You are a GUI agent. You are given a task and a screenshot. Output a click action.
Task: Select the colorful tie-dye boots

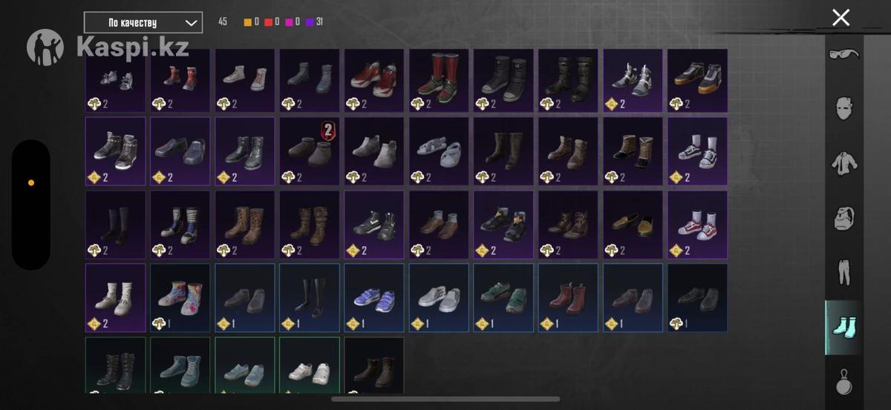point(180,298)
